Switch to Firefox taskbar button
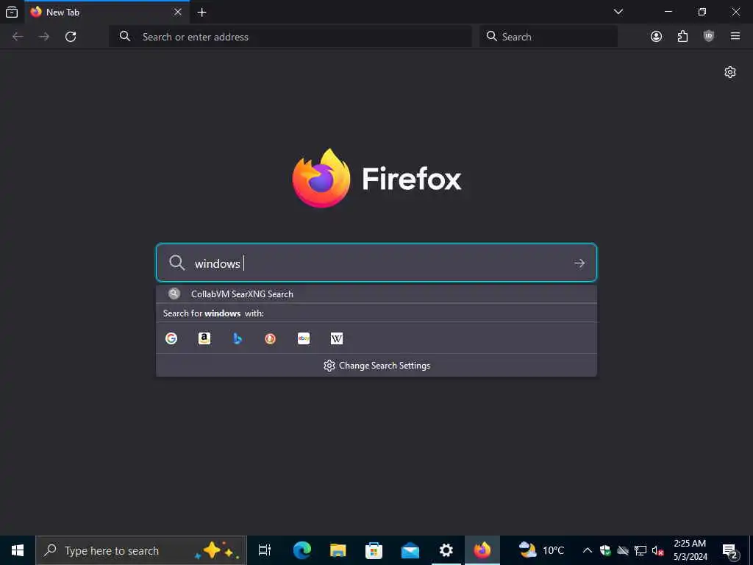Image resolution: width=753 pixels, height=565 pixels. pos(482,550)
